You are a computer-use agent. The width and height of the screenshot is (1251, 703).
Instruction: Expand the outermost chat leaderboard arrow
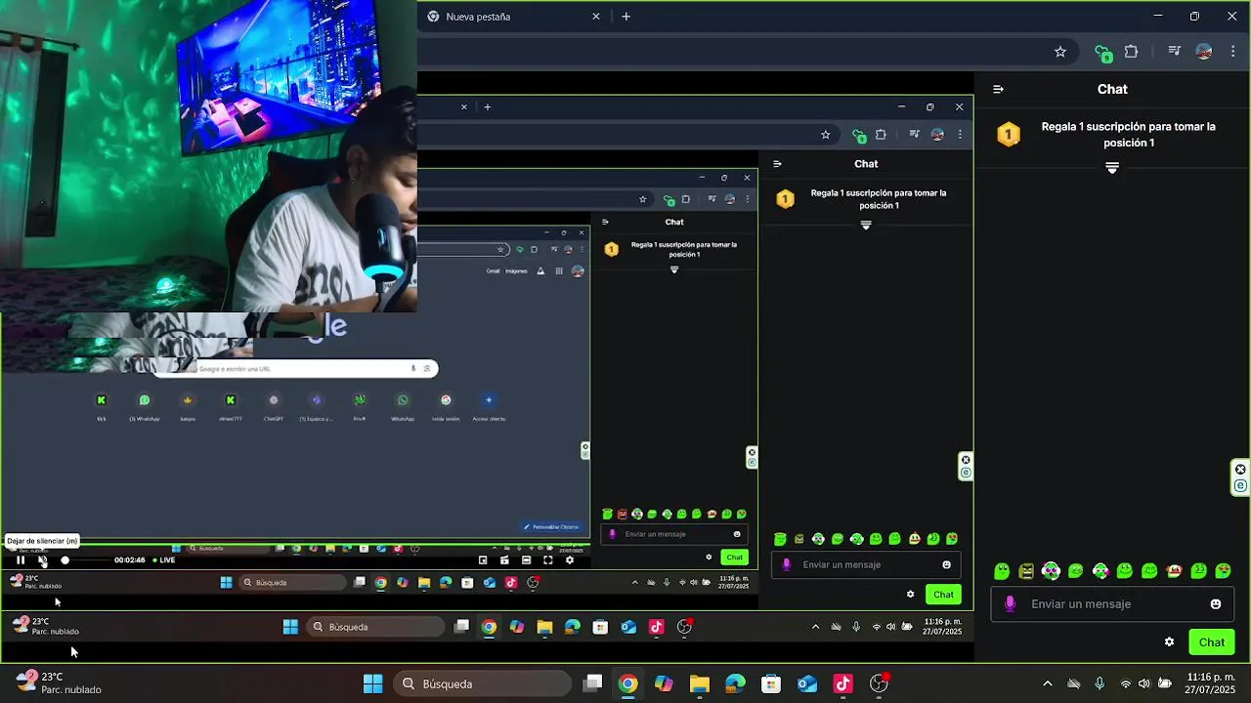(1112, 168)
